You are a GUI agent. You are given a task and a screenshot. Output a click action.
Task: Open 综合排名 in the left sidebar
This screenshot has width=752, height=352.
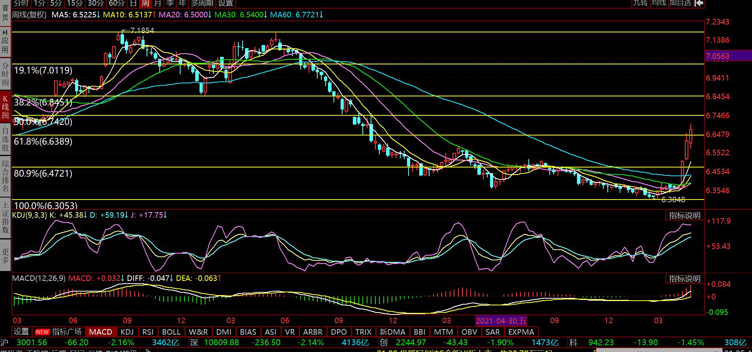pyautogui.click(x=5, y=176)
